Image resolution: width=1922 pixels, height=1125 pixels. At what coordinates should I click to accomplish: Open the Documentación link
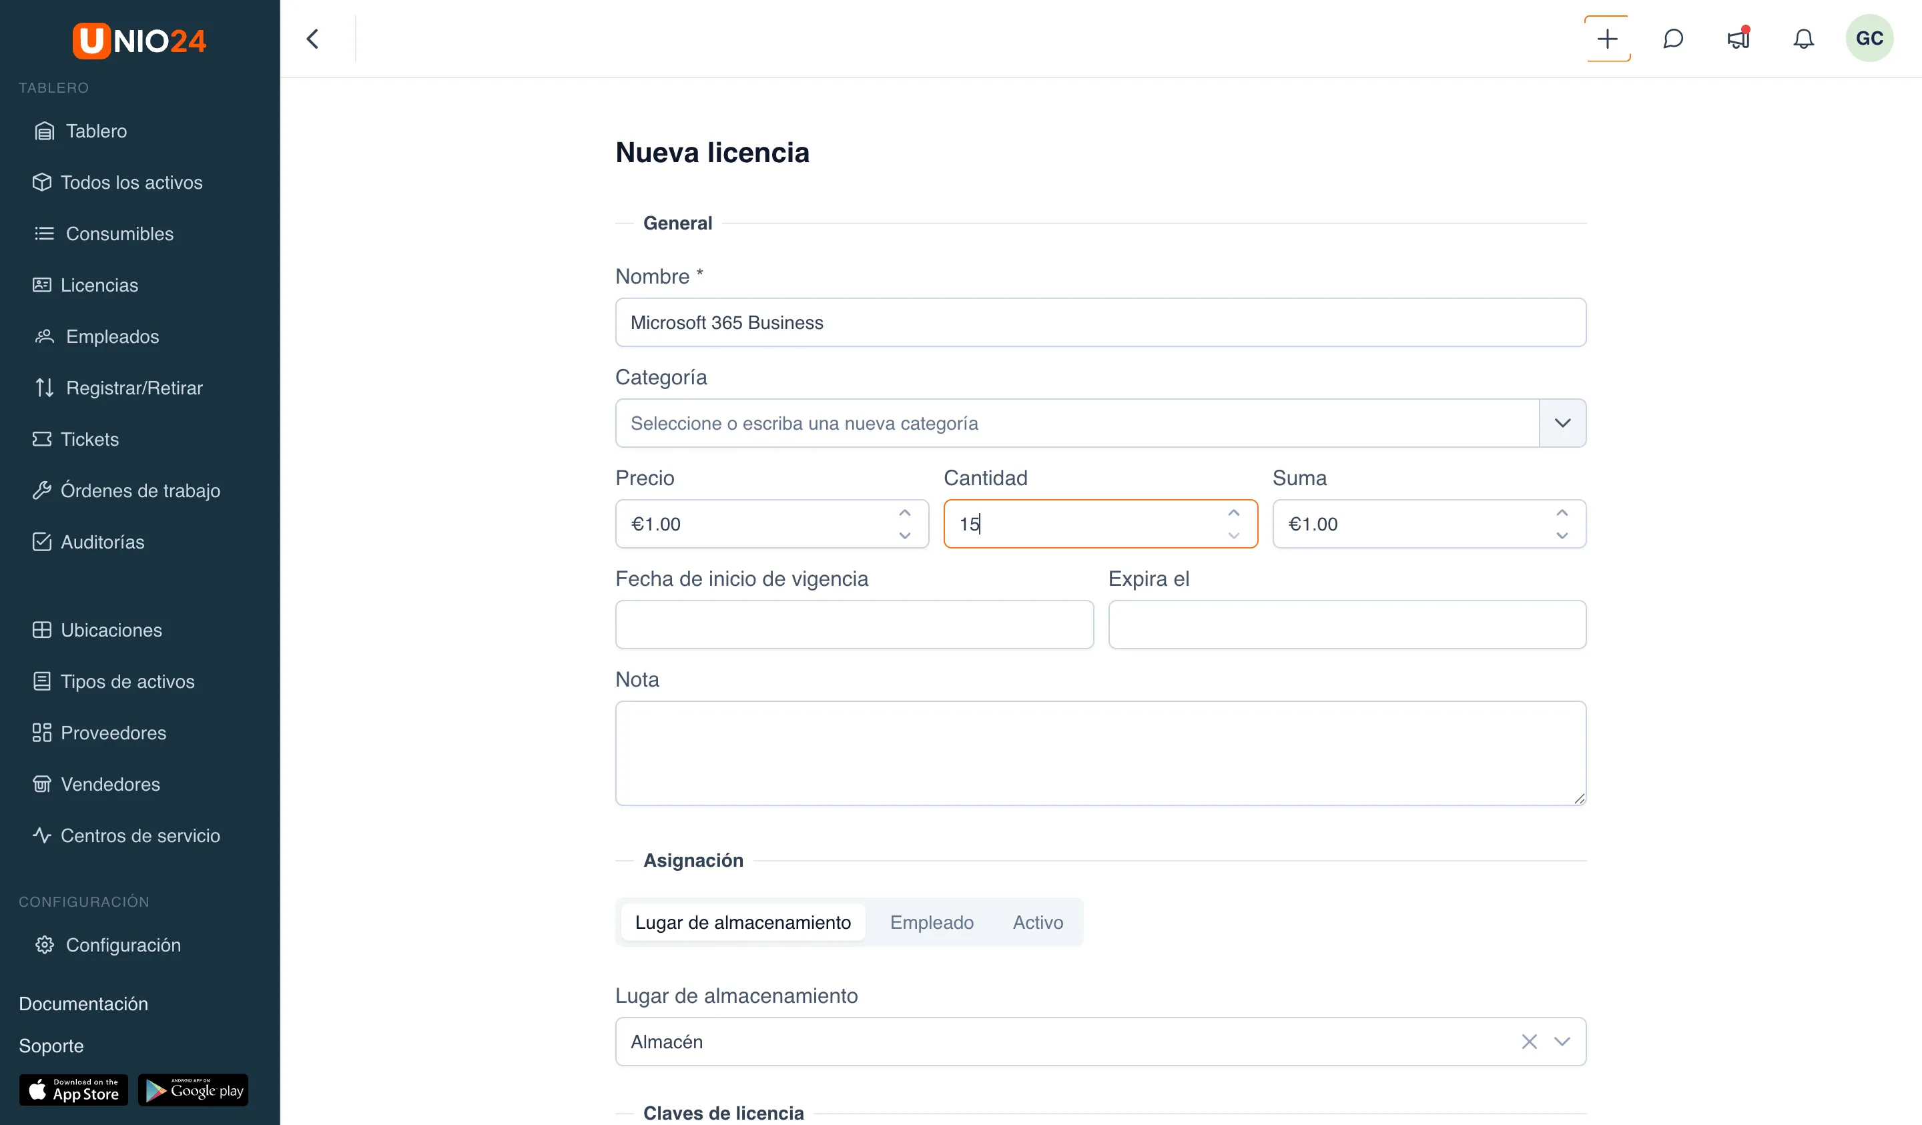(83, 1004)
